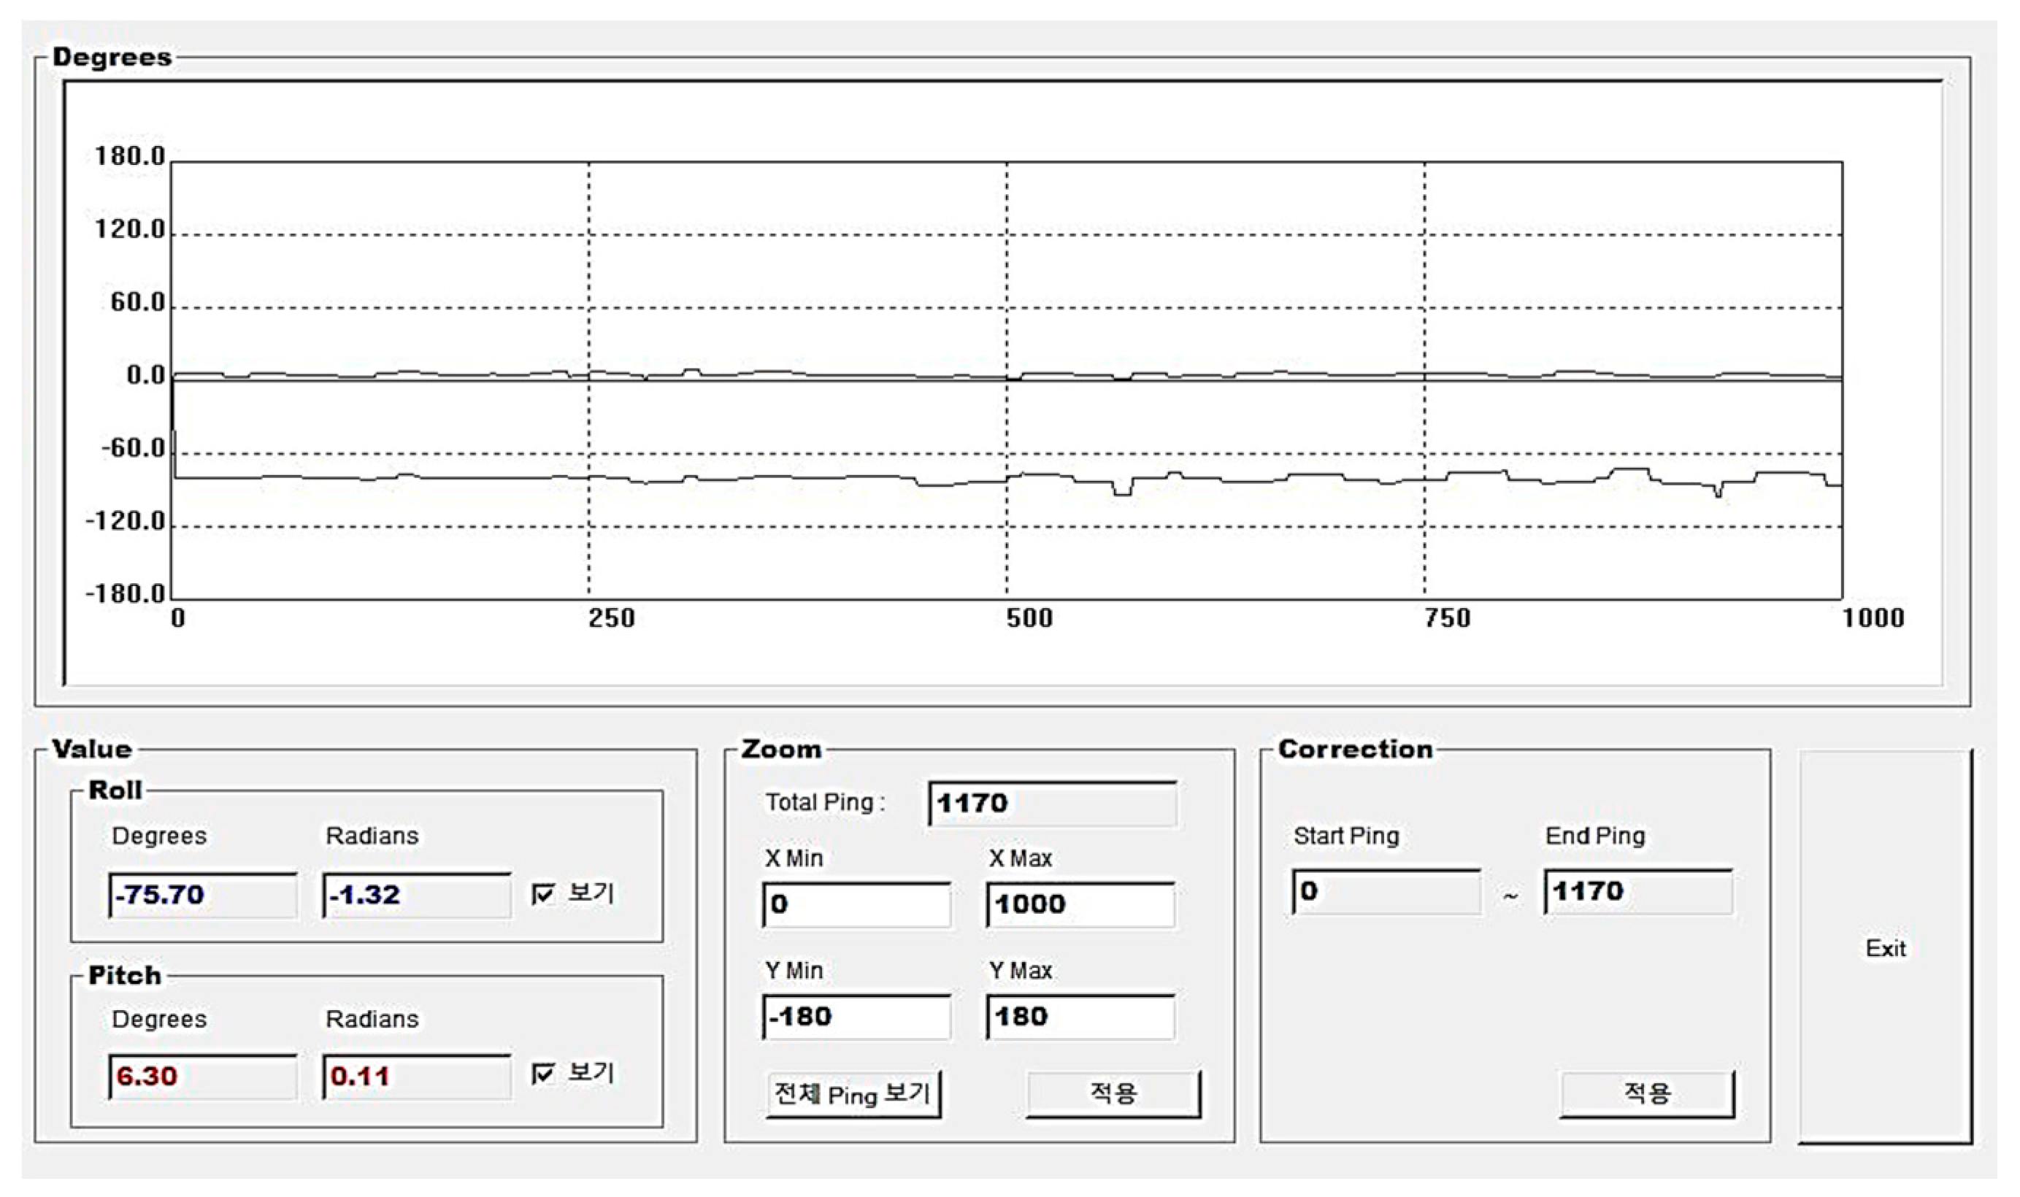Click the End Ping field
Screen dimensions: 2020x1197
click(1637, 891)
